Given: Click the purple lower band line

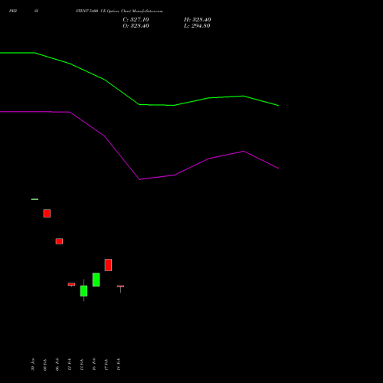Looking at the screenshot, I should click(x=139, y=179).
